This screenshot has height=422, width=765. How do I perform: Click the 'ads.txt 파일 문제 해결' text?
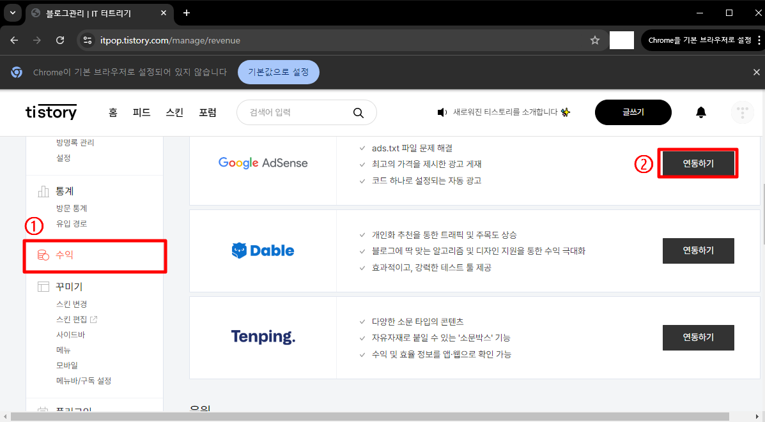point(412,147)
